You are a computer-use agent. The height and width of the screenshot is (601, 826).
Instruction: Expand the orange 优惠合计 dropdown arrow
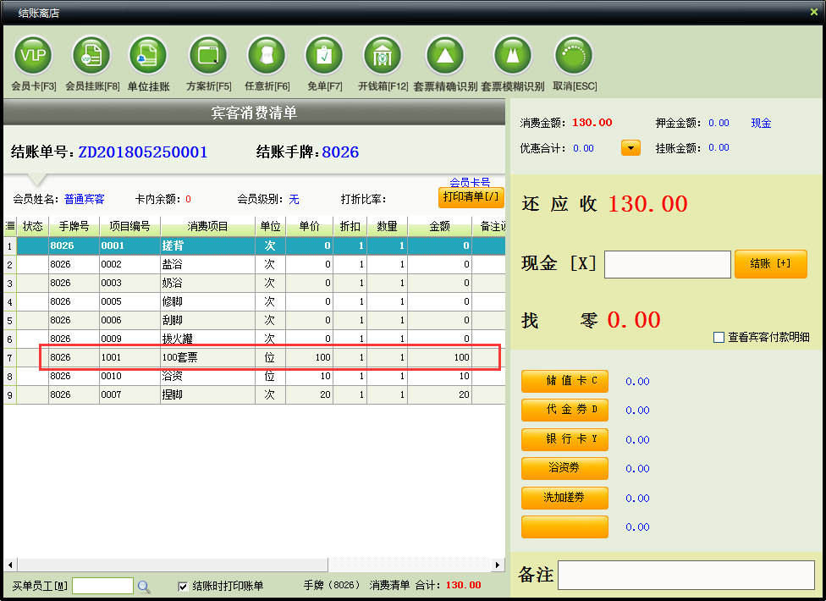click(631, 148)
